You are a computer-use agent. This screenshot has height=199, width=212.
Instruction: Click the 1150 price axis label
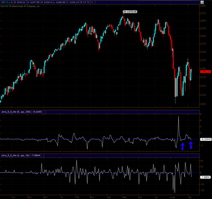203,86
